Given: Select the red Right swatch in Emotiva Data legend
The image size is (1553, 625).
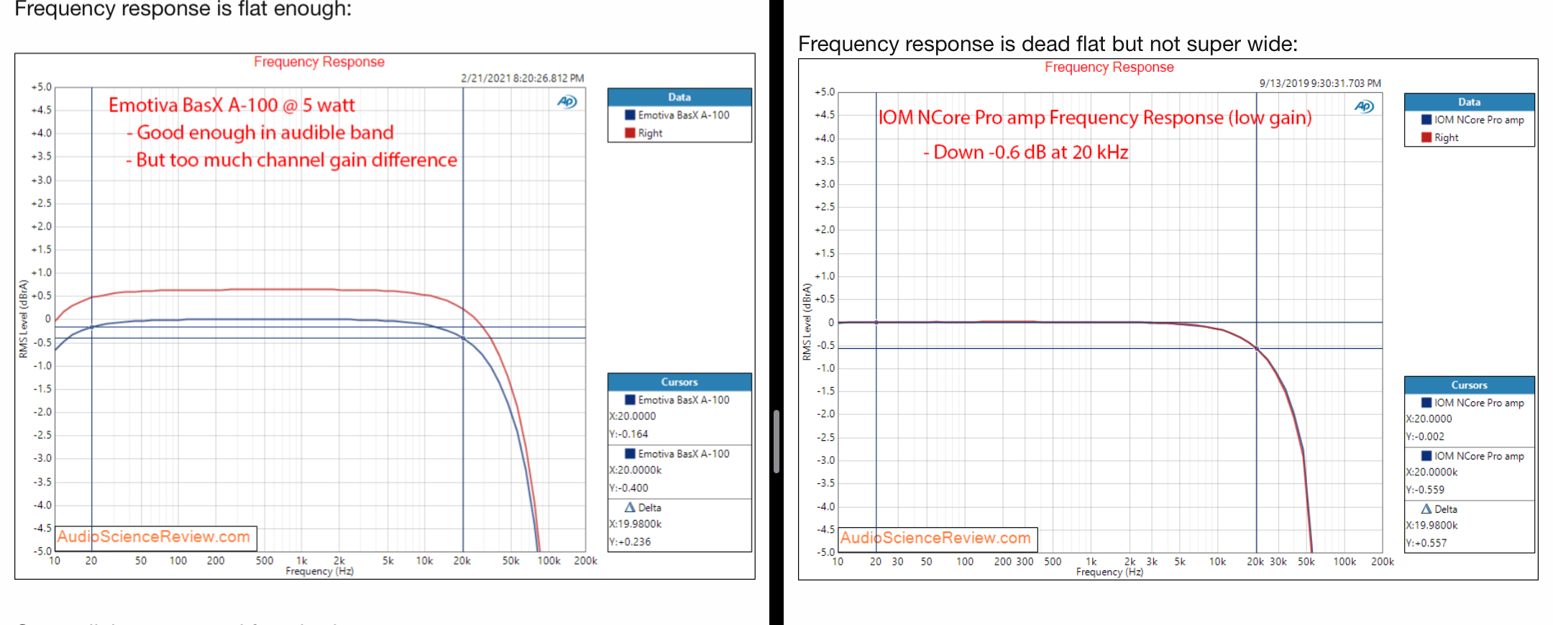Looking at the screenshot, I should (630, 133).
